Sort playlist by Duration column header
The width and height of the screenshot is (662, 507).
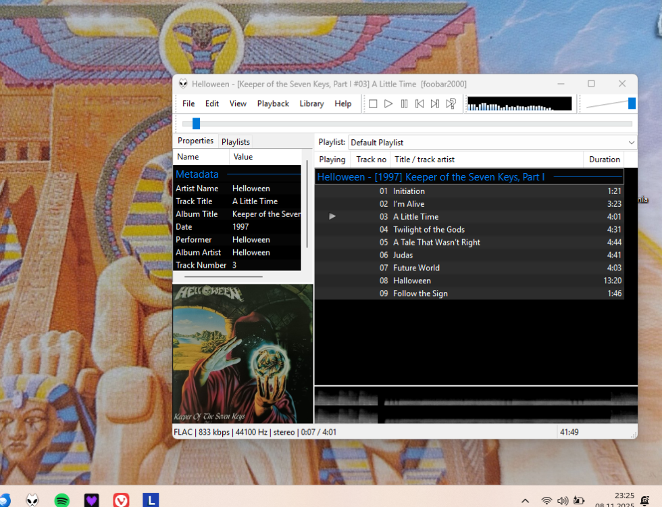pyautogui.click(x=604, y=160)
